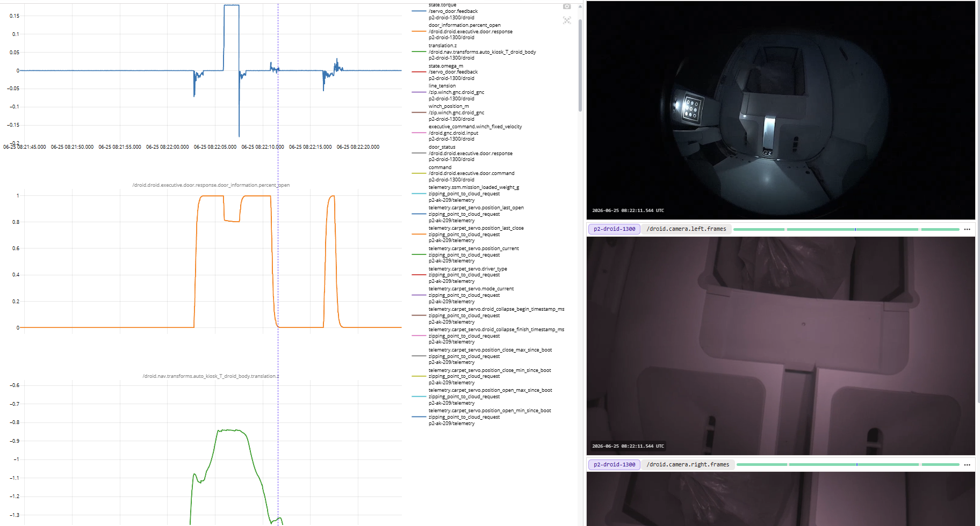The image size is (980, 526).
Task: Toggle carpet_servo.driver_type legend entry
Action: (459, 275)
